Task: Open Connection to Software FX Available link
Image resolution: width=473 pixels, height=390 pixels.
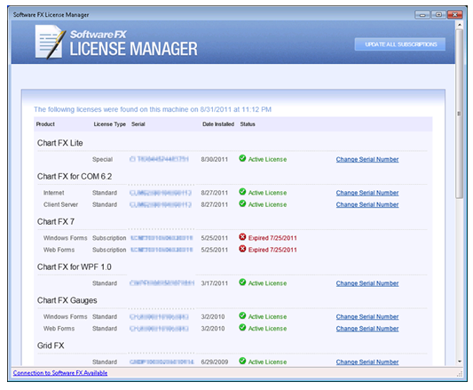Action: click(60, 373)
